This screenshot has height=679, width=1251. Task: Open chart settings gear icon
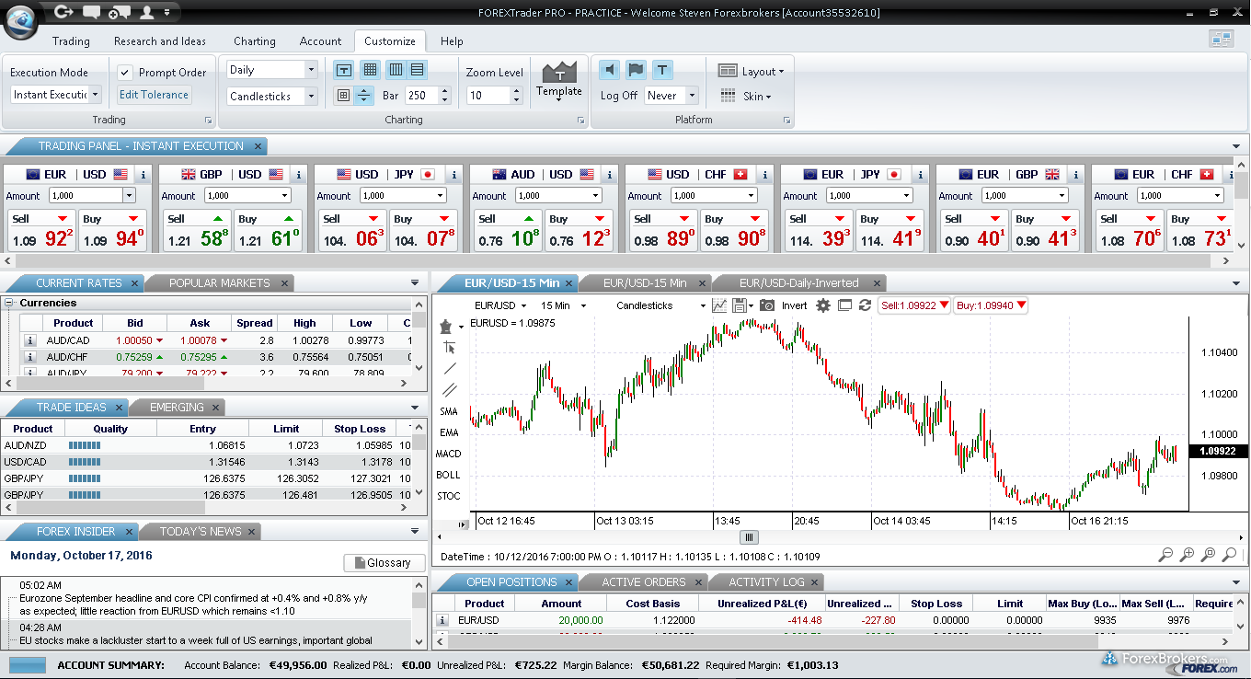click(x=823, y=305)
